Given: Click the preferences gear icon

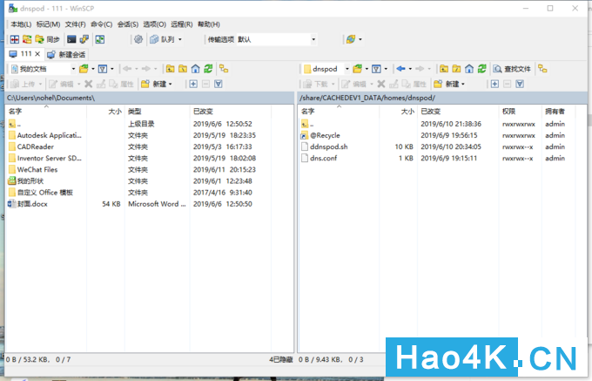Looking at the screenshot, I should click(138, 39).
